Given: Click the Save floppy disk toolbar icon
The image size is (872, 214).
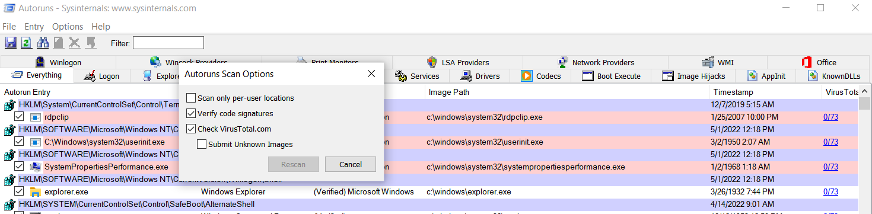Looking at the screenshot, I should point(11,43).
